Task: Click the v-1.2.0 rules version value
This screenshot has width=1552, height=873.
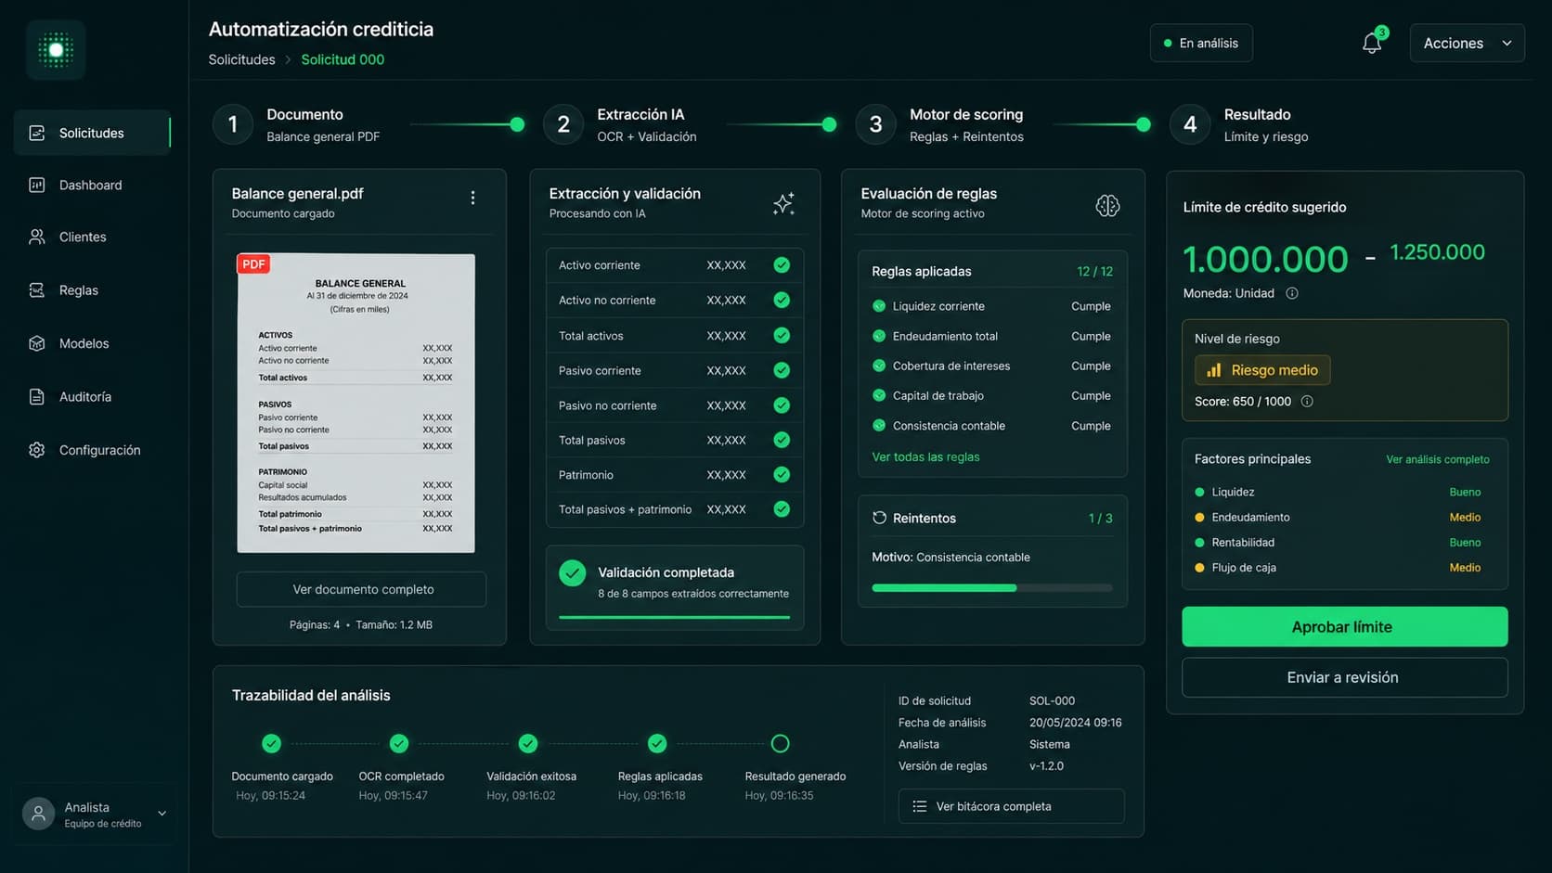Action: (x=1046, y=766)
